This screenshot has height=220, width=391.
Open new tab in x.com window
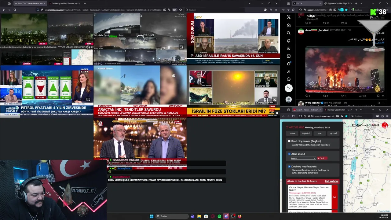pyautogui.click(x=356, y=3)
